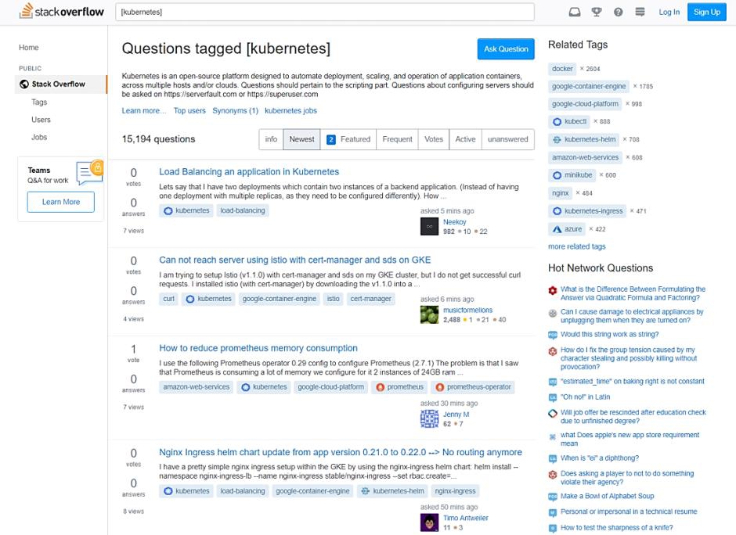The image size is (736, 535).
Task: Click site icon beside group tension question
Action: point(553,350)
